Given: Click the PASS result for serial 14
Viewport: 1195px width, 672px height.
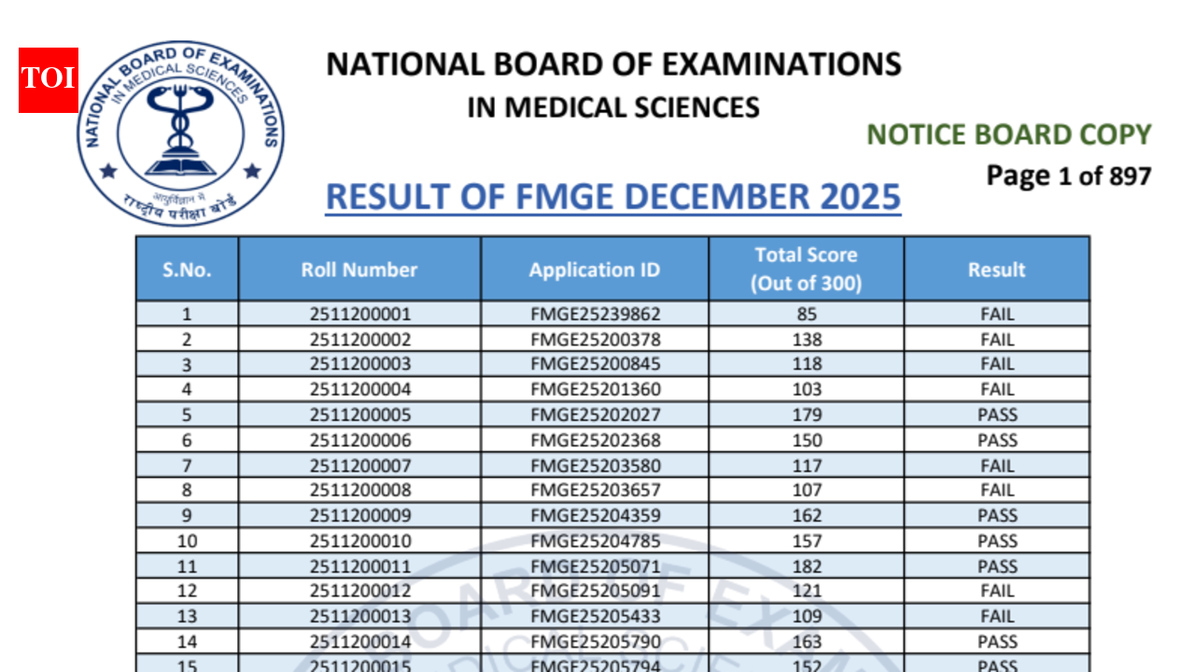Looking at the screenshot, I should pos(997,641).
